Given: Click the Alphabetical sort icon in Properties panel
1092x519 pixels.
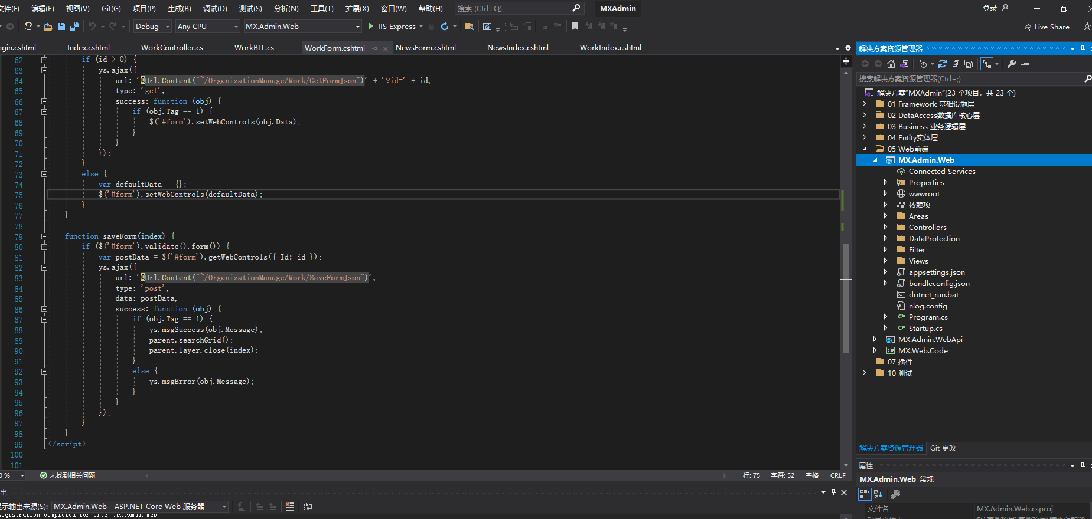Looking at the screenshot, I should 878,494.
